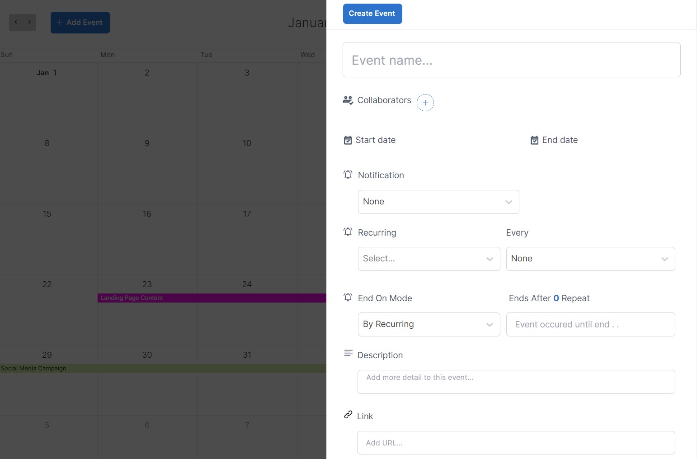
Task: Select January 16 in the calendar
Action: (x=147, y=214)
